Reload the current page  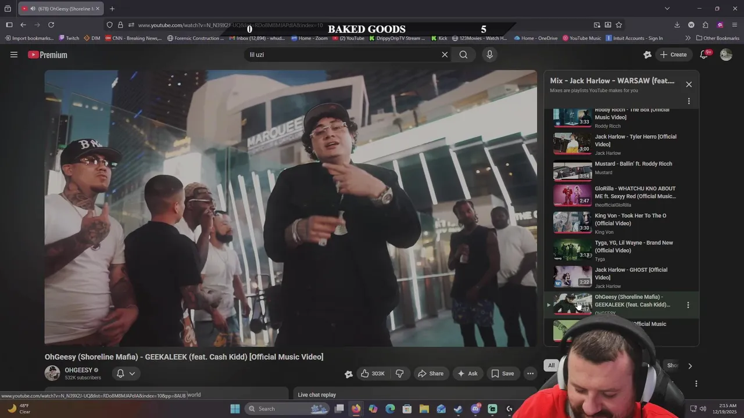pyautogui.click(x=51, y=25)
